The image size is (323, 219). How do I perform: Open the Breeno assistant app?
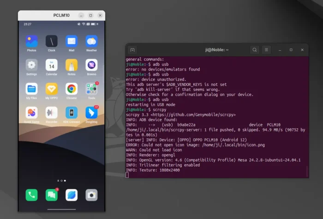91,65
